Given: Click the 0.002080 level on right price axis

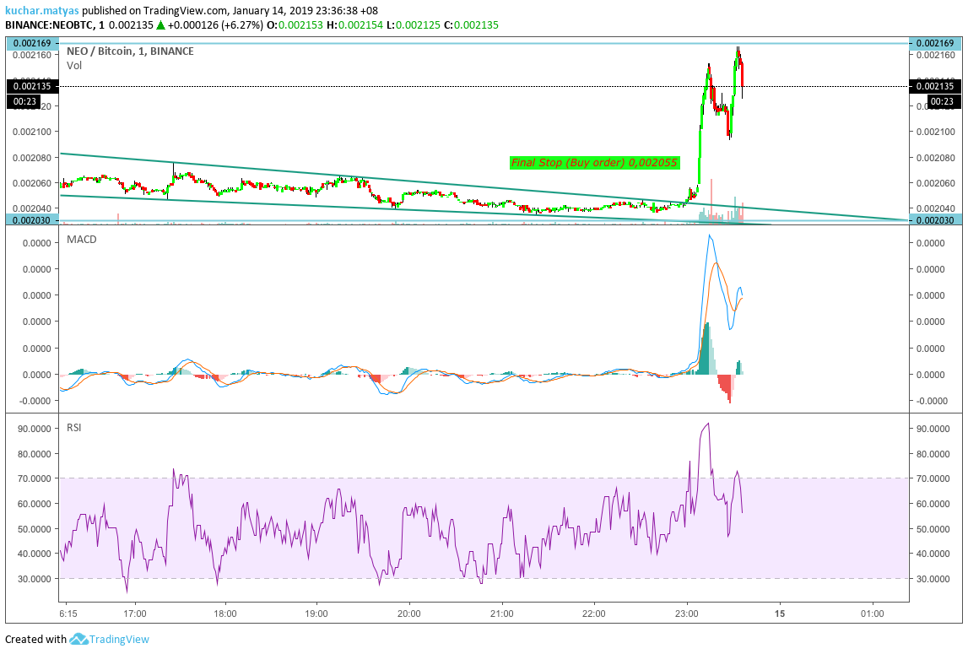Looking at the screenshot, I should (x=935, y=158).
